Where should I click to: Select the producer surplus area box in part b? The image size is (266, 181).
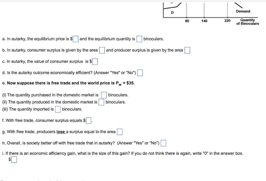click(x=187, y=50)
